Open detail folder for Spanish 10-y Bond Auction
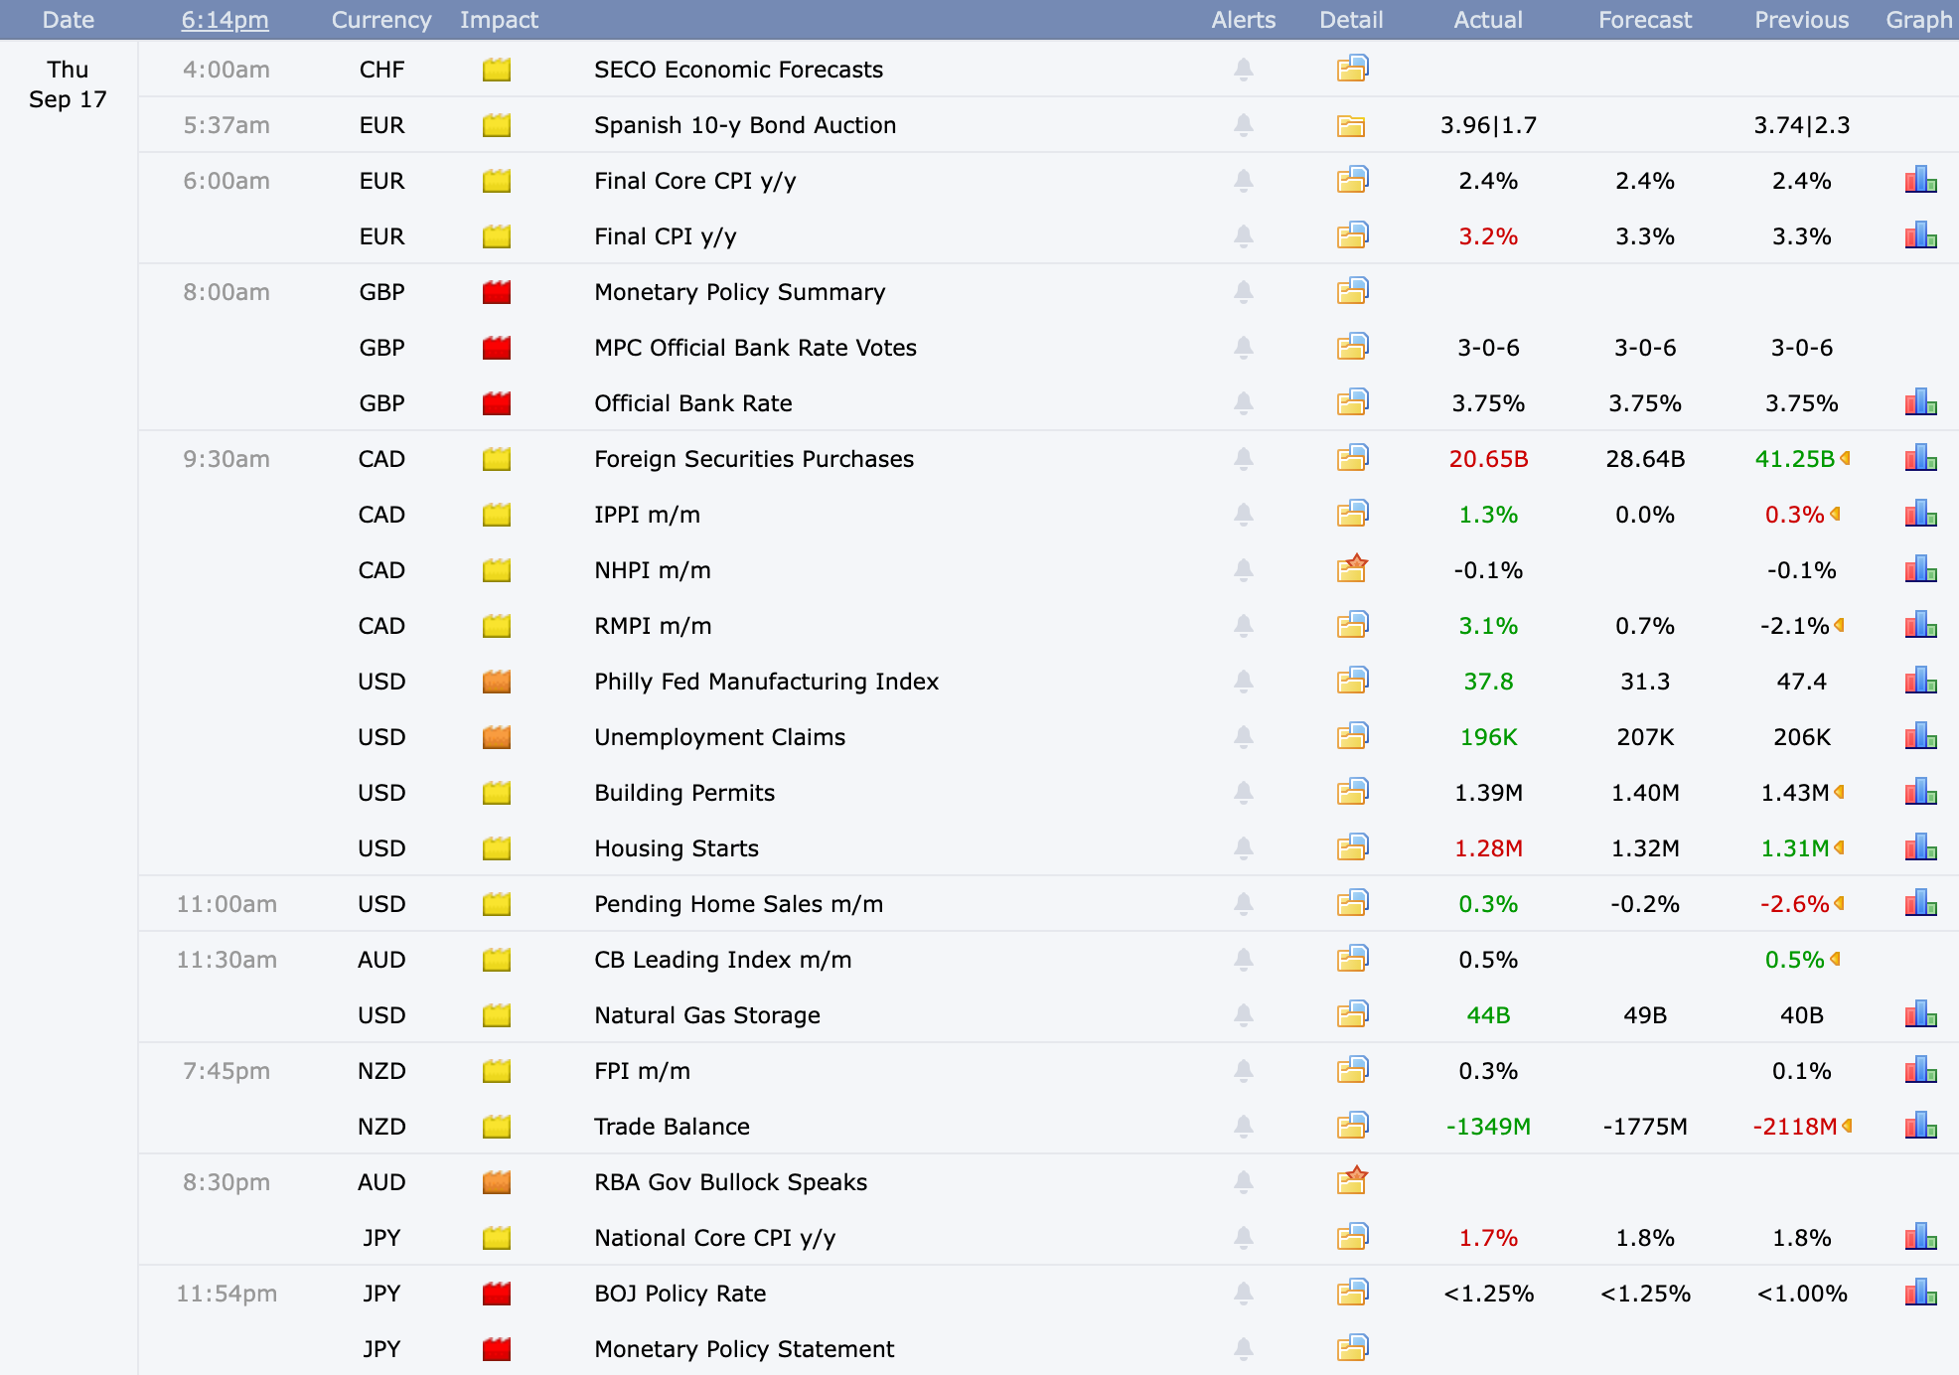 coord(1351,125)
